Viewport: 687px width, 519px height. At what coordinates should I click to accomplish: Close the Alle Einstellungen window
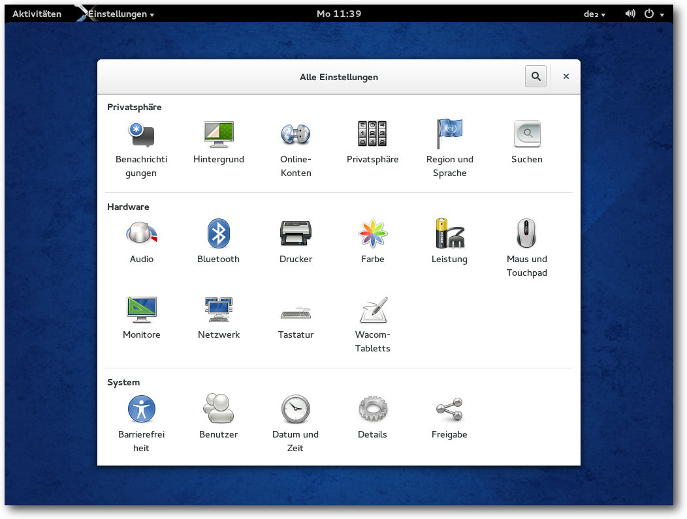coord(566,76)
